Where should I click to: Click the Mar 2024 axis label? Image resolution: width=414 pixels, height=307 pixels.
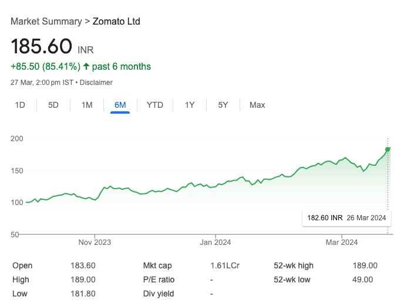(x=341, y=242)
